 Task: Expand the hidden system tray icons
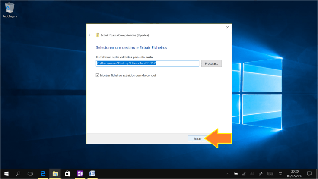228,173
